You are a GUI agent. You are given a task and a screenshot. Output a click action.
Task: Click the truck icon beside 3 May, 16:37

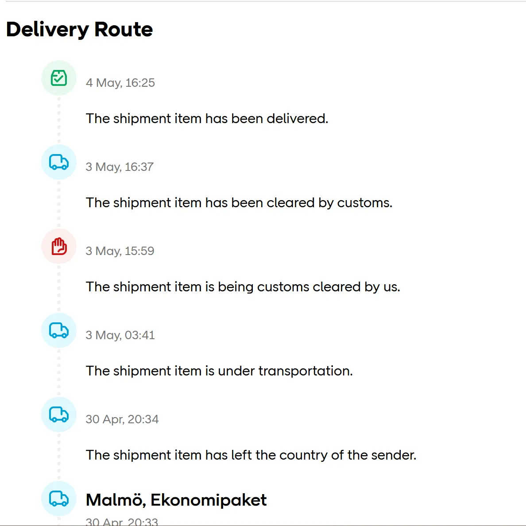point(59,162)
